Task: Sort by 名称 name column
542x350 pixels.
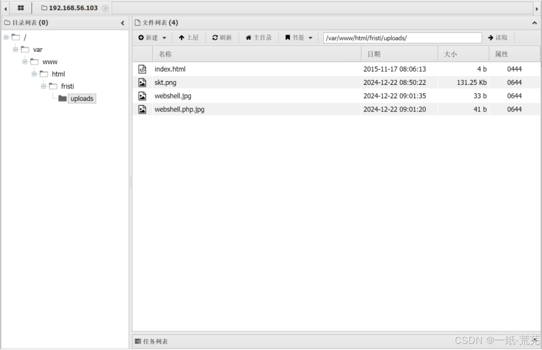Action: click(x=257, y=54)
